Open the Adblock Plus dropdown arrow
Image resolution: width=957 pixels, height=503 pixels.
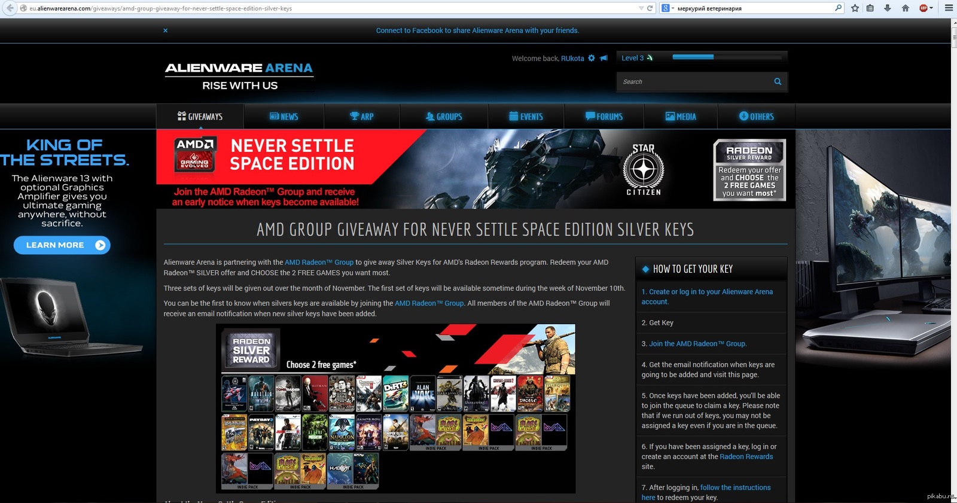tap(931, 8)
